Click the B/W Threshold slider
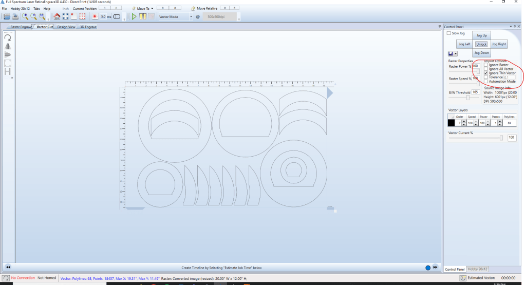525x285 pixels. coord(467,98)
